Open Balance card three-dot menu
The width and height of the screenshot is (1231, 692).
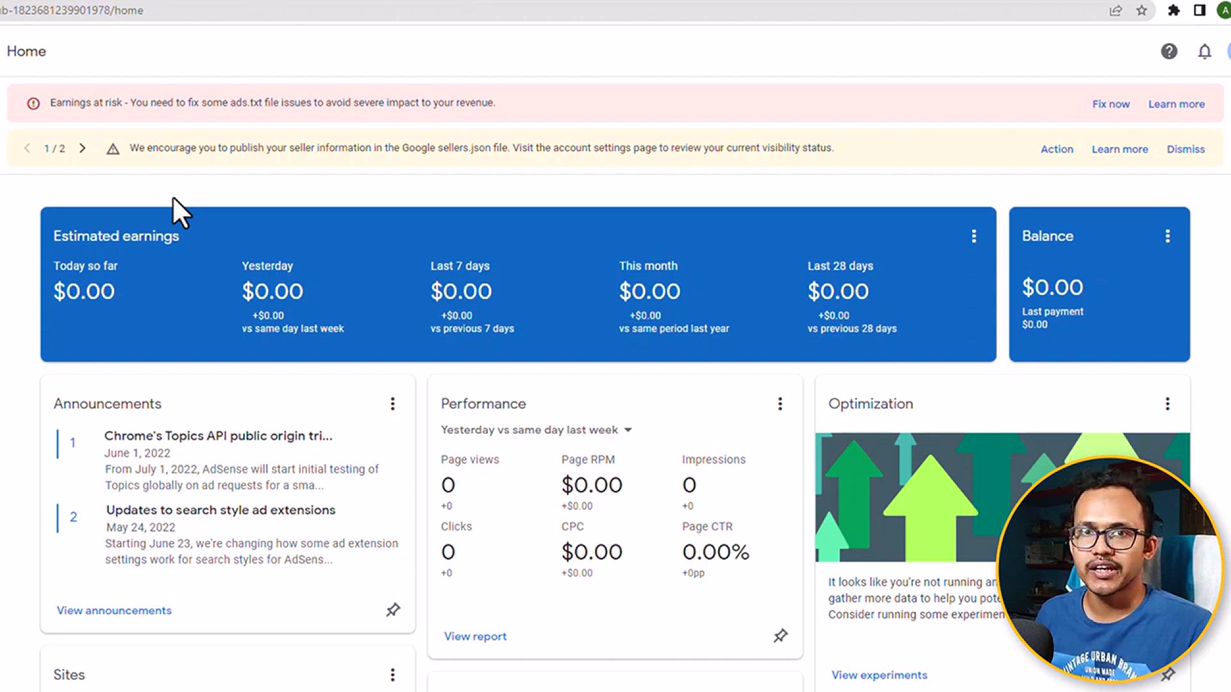1168,236
